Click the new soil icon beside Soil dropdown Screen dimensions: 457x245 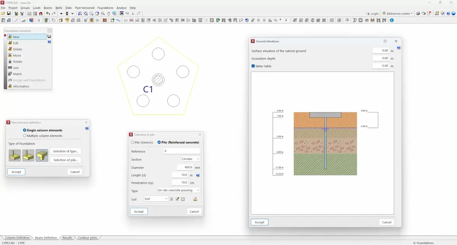coord(172,199)
